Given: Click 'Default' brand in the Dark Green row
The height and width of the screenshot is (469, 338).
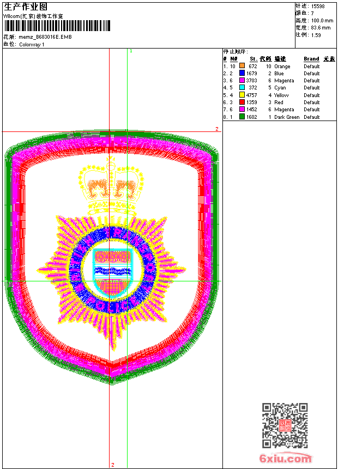Looking at the screenshot, I should 312,117.
